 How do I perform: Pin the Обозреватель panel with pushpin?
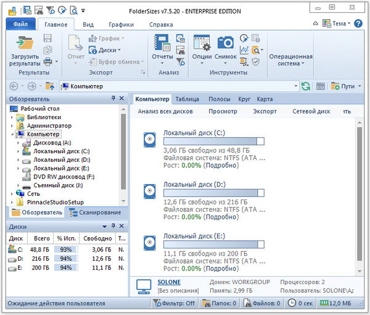(113, 99)
